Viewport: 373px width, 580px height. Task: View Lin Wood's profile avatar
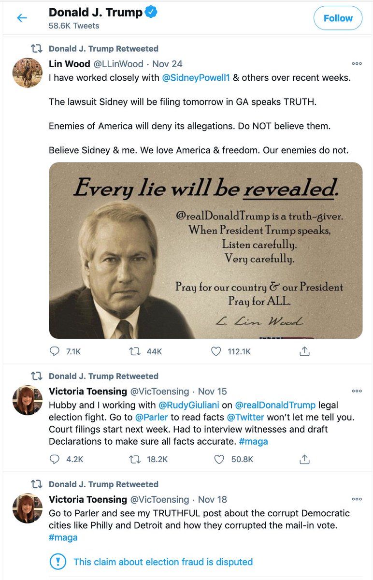coord(28,72)
